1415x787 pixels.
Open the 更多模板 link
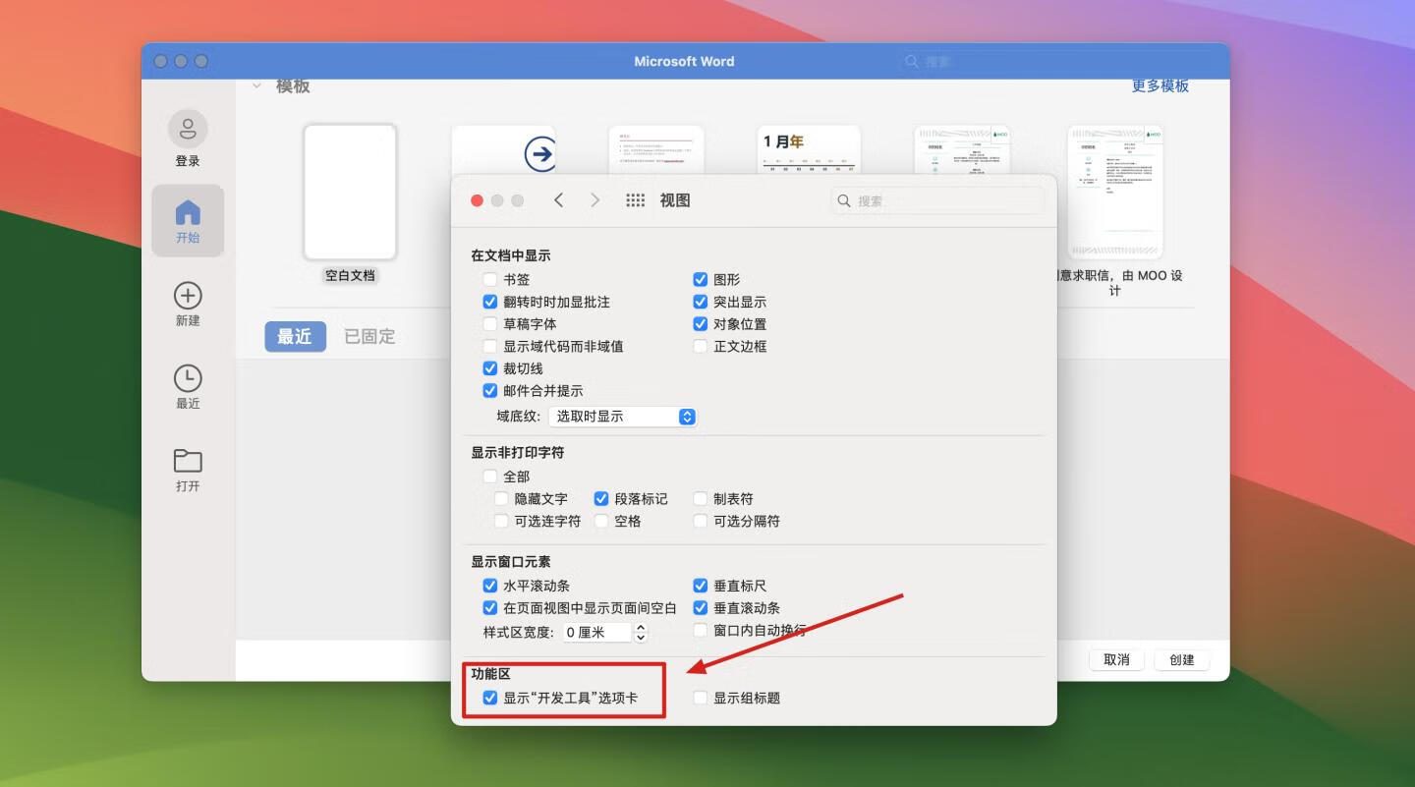coord(1160,86)
